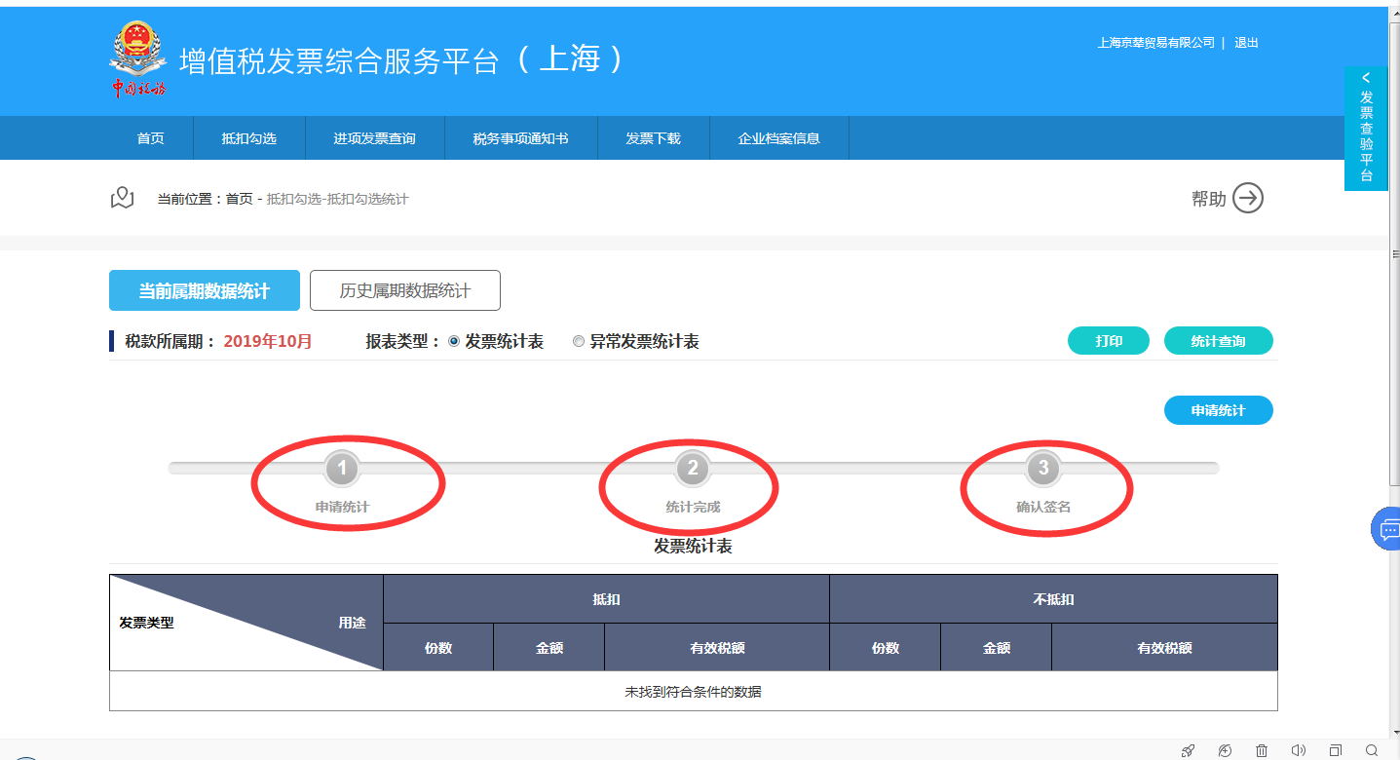This screenshot has height=760, width=1400.
Task: Click the magnifier zoom icon in status bar
Action: tap(1372, 750)
